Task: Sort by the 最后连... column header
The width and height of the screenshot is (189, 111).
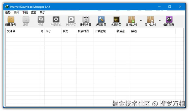Action: [123, 31]
